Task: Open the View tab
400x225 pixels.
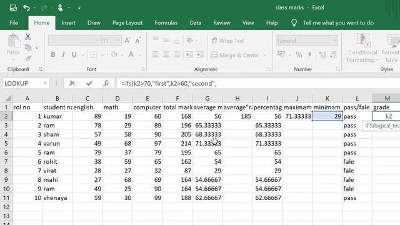Action: (248, 22)
